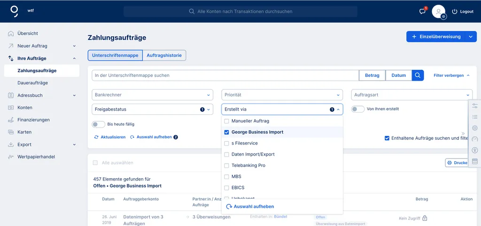
Task: Click the accessibility icon in right toolbar
Action: (x=475, y=150)
